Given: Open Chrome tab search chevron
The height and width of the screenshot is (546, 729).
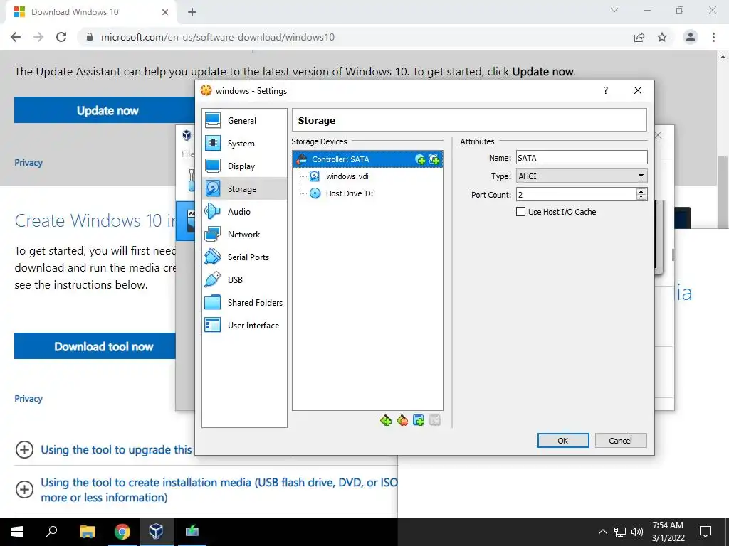Looking at the screenshot, I should coord(614,10).
